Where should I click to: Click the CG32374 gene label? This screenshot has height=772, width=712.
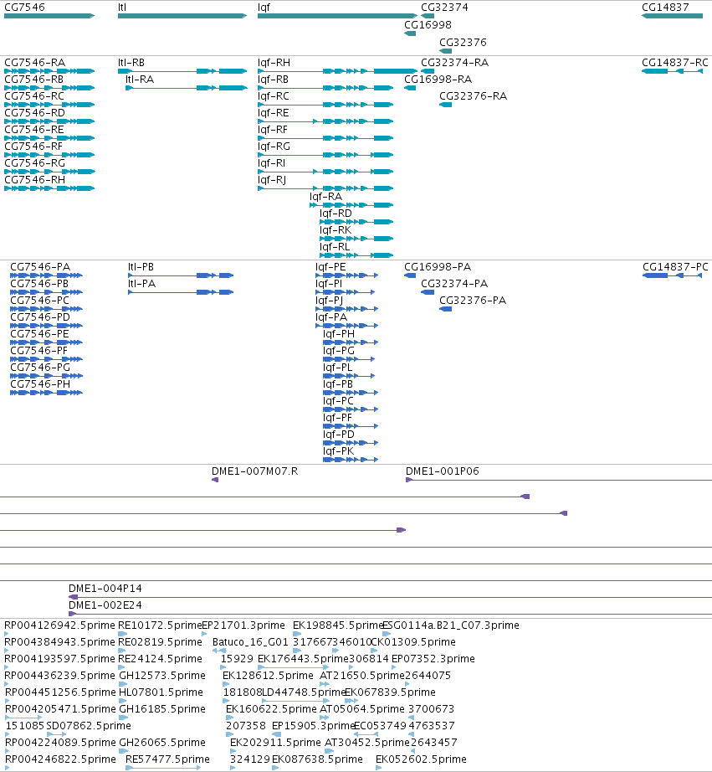(x=444, y=8)
